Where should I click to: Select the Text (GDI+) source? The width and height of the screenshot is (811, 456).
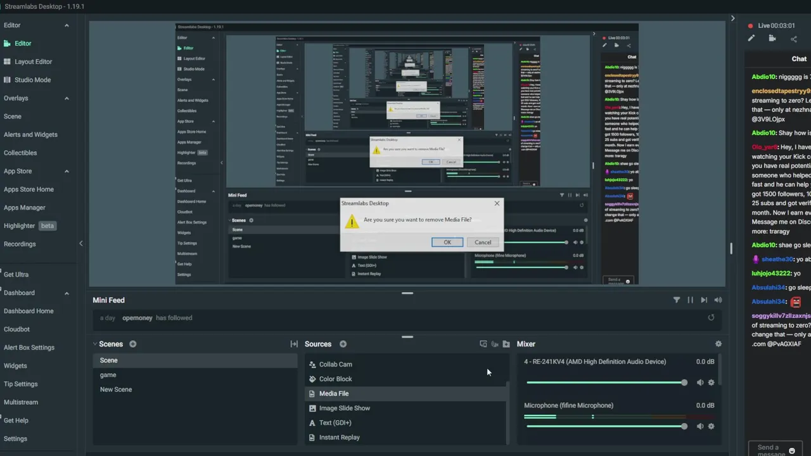click(x=405, y=422)
